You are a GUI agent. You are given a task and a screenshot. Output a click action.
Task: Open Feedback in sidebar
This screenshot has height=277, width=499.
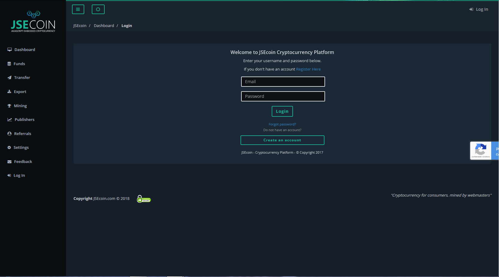(x=23, y=161)
